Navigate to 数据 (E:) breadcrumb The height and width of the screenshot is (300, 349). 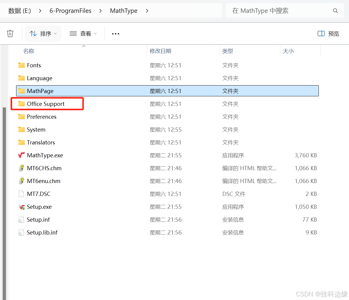20,11
